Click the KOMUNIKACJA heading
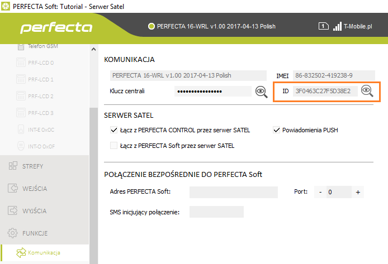Image resolution: width=388 pixels, height=264 pixels. click(129, 60)
